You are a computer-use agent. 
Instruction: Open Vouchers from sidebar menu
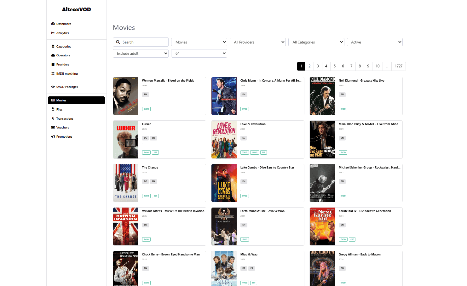tap(62, 128)
